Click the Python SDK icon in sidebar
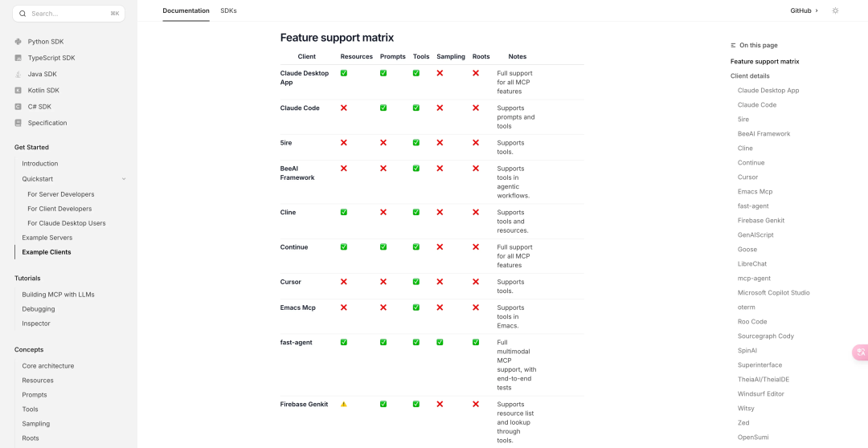This screenshot has height=448, width=868. pos(18,42)
